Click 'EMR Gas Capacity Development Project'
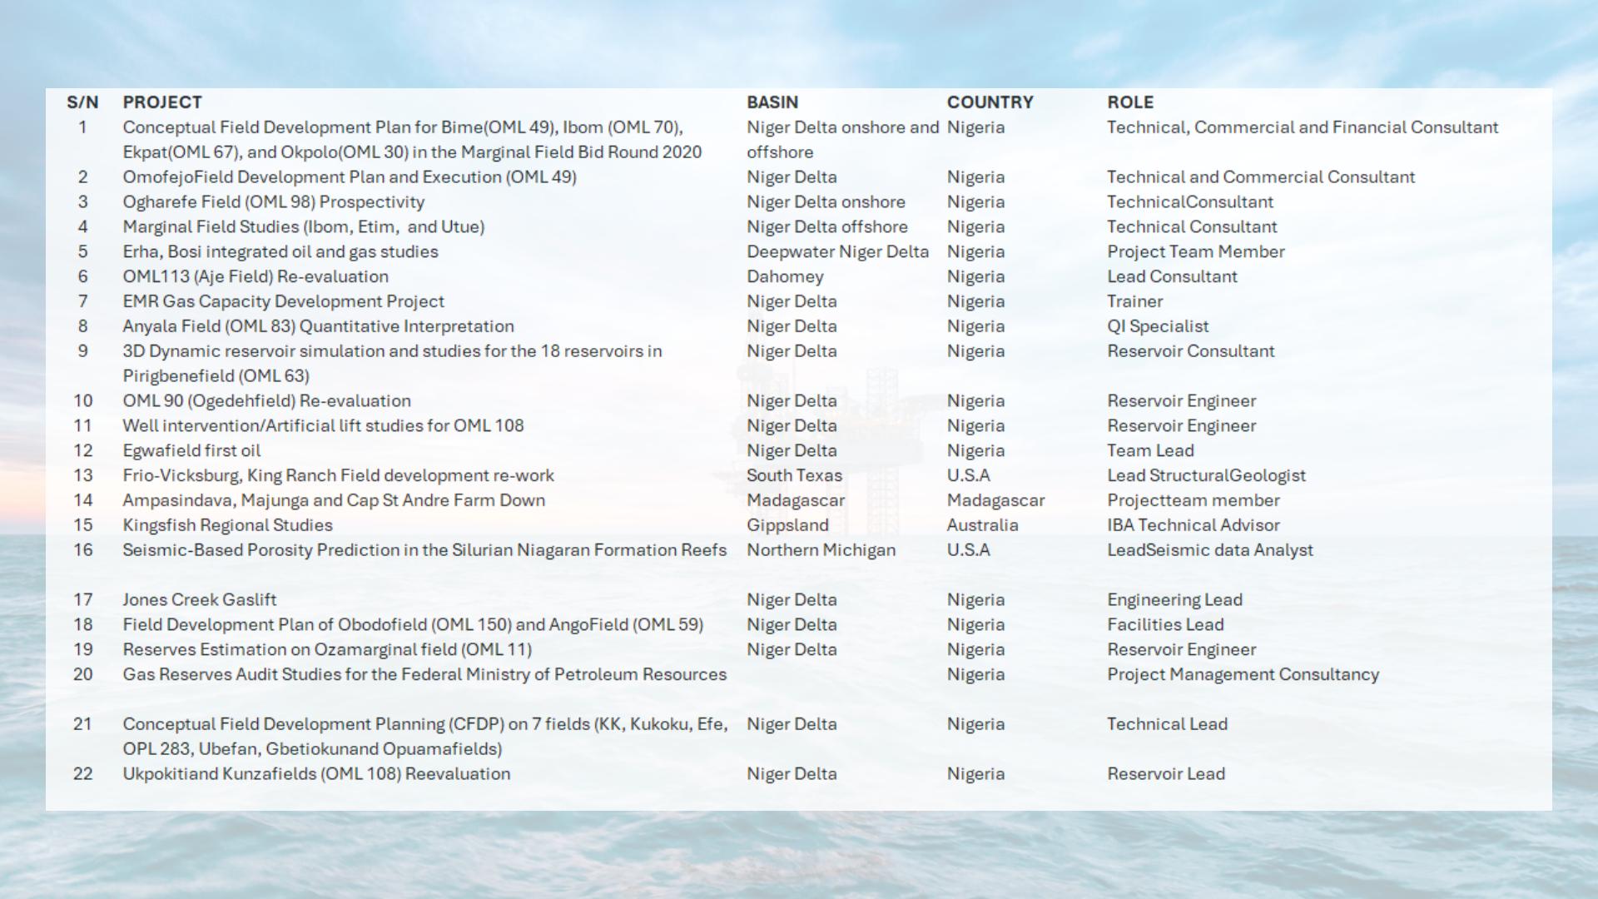 284,301
